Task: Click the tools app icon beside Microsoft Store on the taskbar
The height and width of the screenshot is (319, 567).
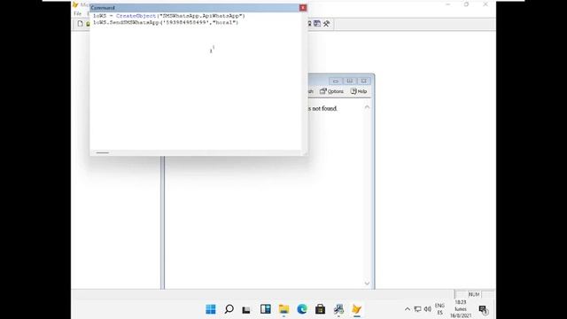Action: 338,309
